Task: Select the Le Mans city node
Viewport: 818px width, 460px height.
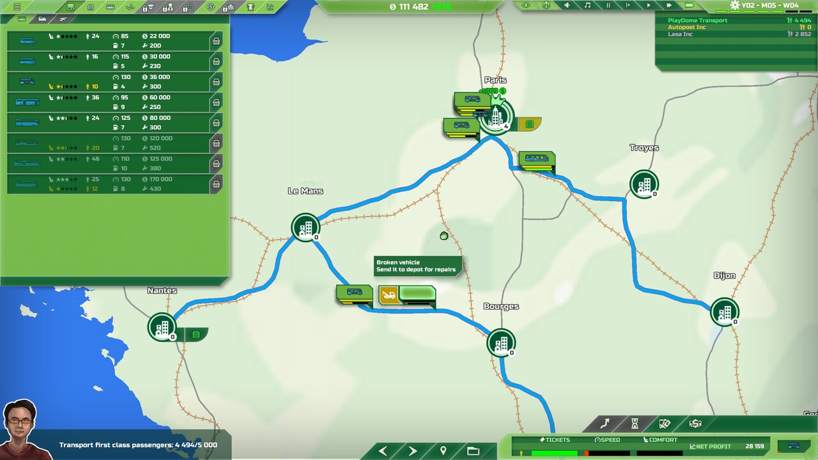Action: (x=305, y=227)
